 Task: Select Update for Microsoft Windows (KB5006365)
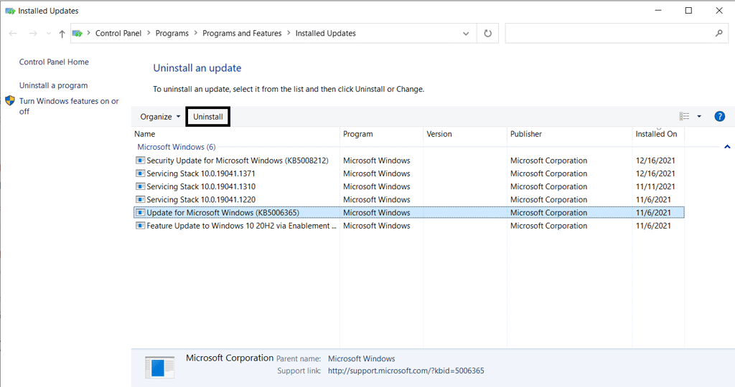tap(408, 212)
